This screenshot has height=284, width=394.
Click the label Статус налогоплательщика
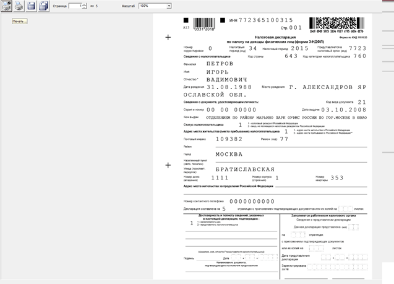pyautogui.click(x=203, y=124)
